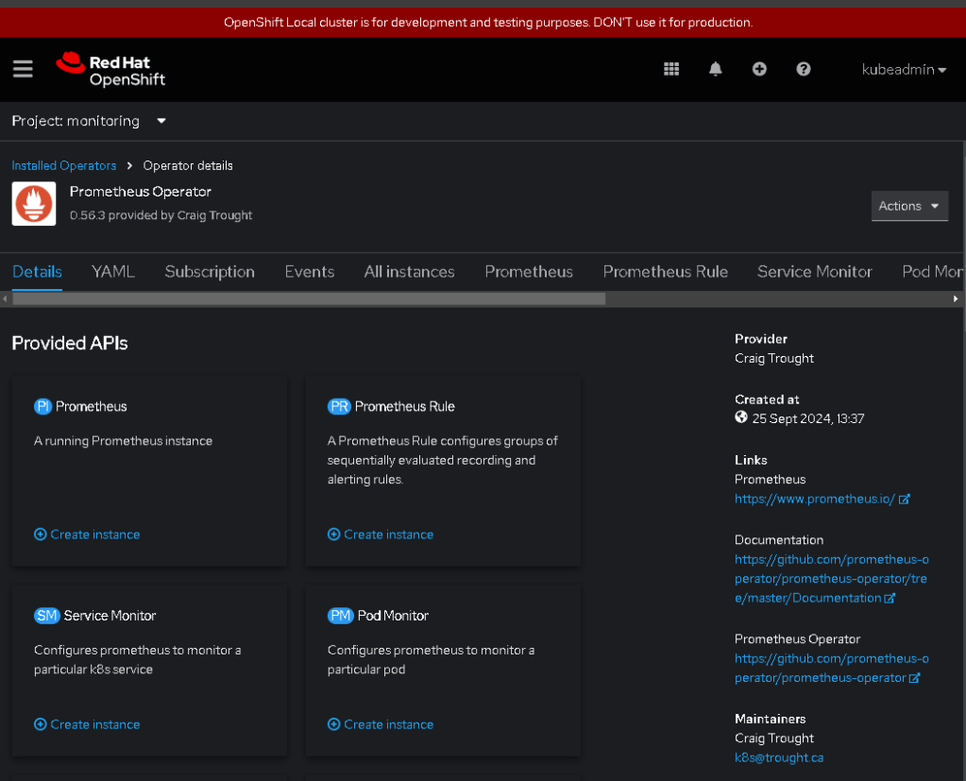
Task: Open the kubeadmin user dropdown
Action: tap(904, 70)
